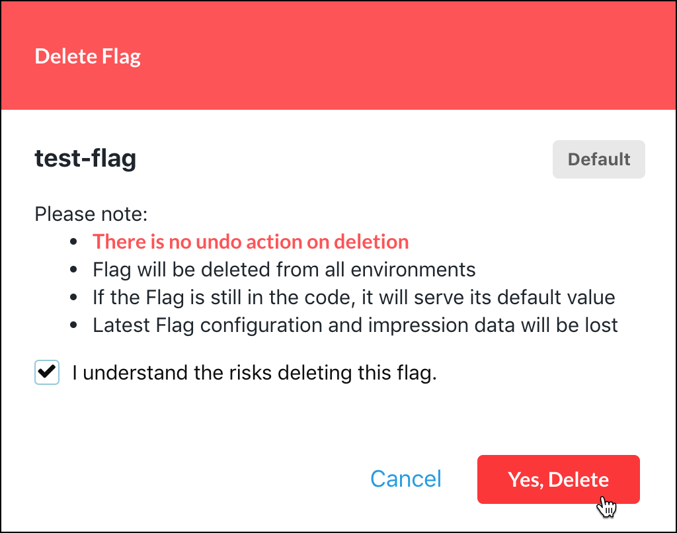Screen dimensions: 677x533
Task: Confirm deletion with the red button
Action: pos(558,479)
